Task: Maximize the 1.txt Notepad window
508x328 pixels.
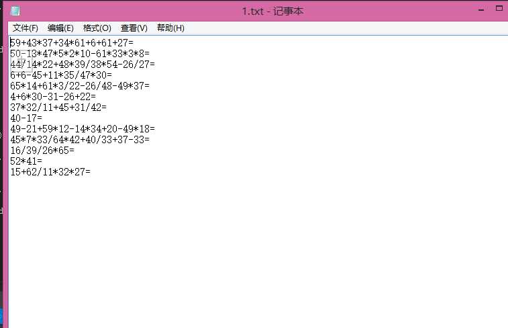Action: (499, 9)
